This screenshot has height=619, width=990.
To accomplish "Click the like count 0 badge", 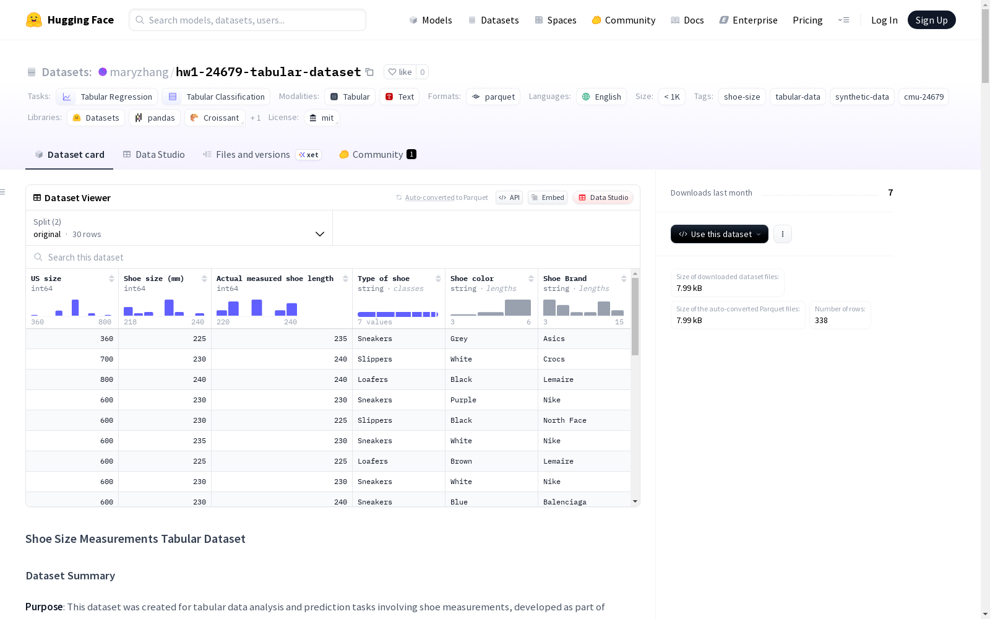I will pos(423,72).
